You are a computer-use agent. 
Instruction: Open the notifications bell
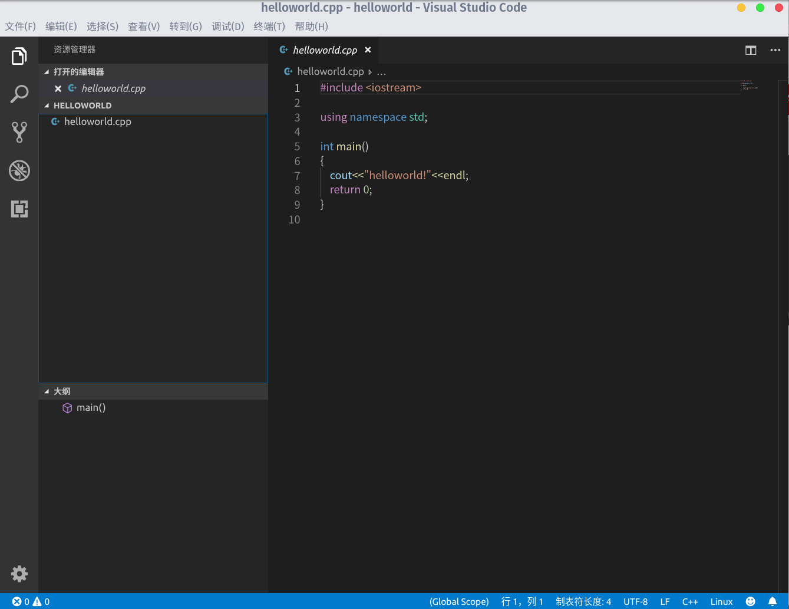click(x=773, y=601)
